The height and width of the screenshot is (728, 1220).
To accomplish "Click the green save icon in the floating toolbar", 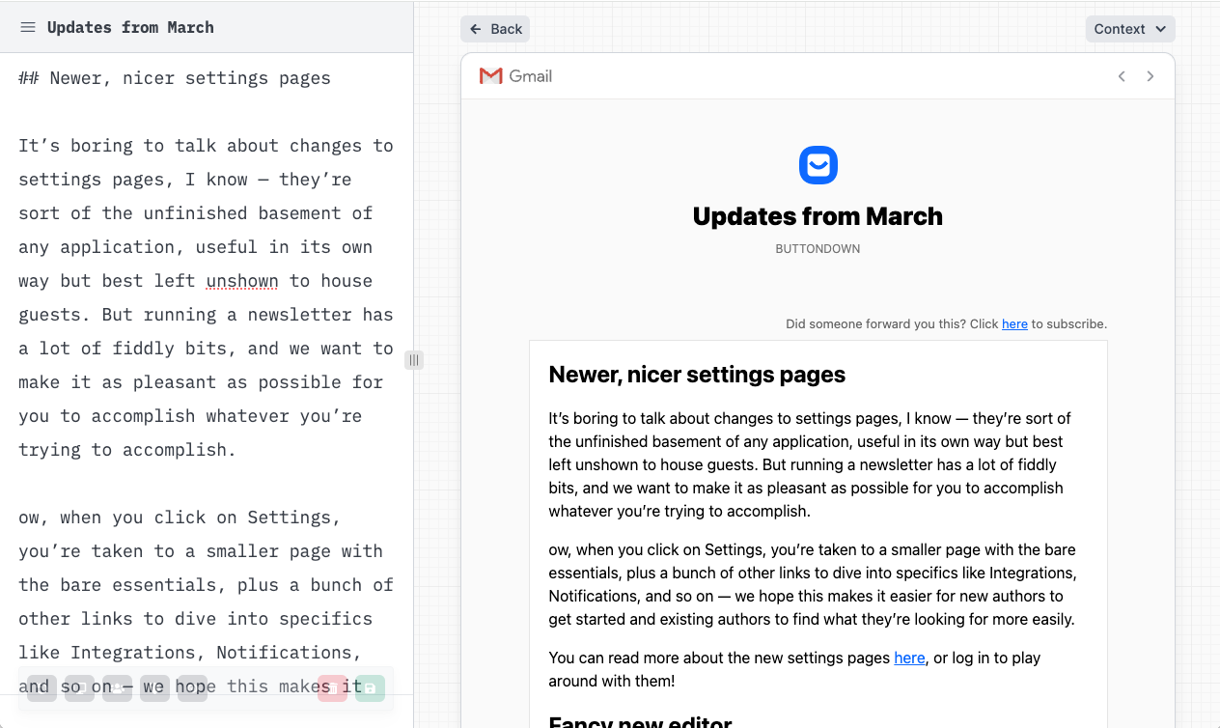I will (370, 686).
